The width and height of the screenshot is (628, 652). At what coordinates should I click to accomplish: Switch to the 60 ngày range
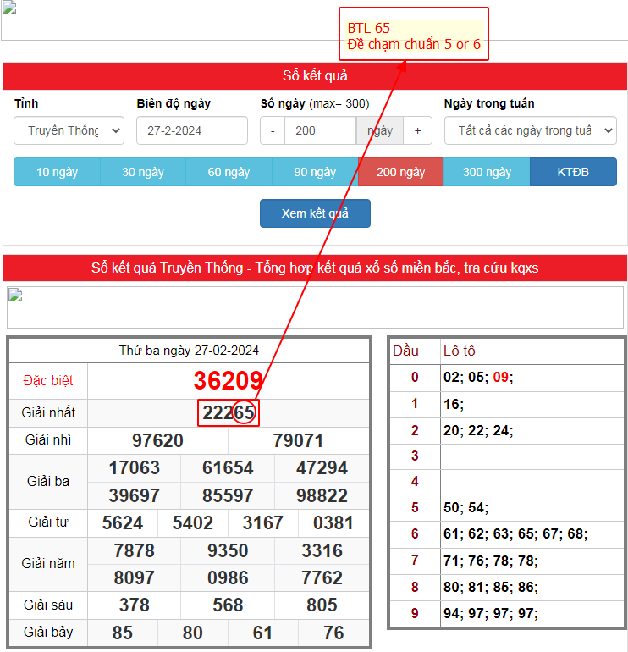229,172
